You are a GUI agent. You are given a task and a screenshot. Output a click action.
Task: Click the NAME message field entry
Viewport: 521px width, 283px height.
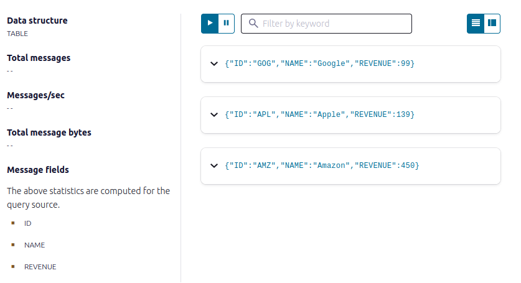[35, 245]
